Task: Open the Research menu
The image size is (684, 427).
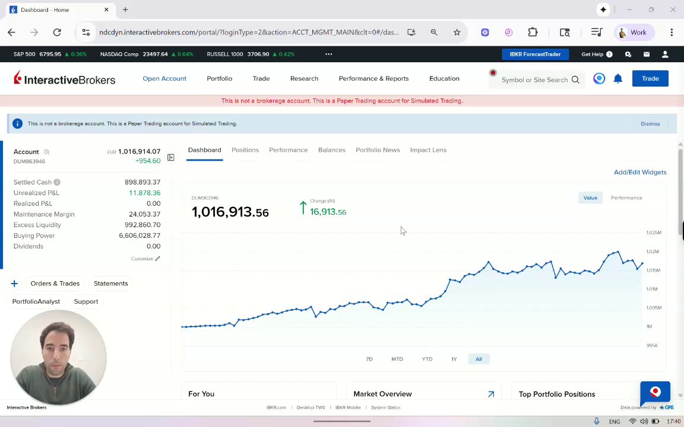Action: pos(304,78)
